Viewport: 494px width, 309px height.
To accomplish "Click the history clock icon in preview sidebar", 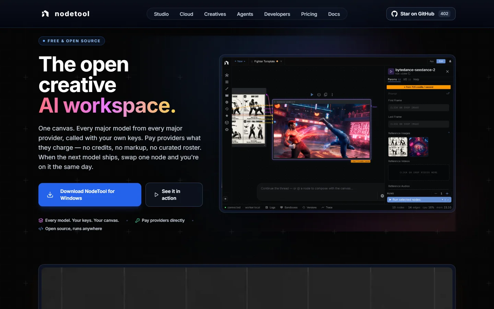I will click(x=227, y=109).
